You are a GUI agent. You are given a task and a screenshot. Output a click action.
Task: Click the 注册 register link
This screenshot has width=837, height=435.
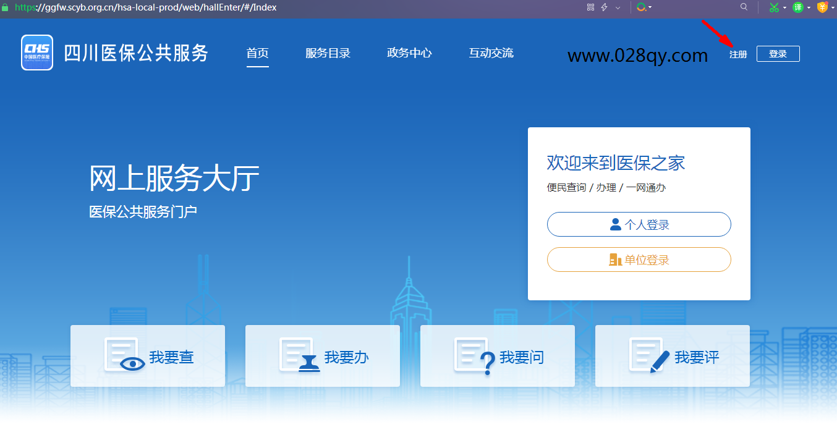coord(738,54)
